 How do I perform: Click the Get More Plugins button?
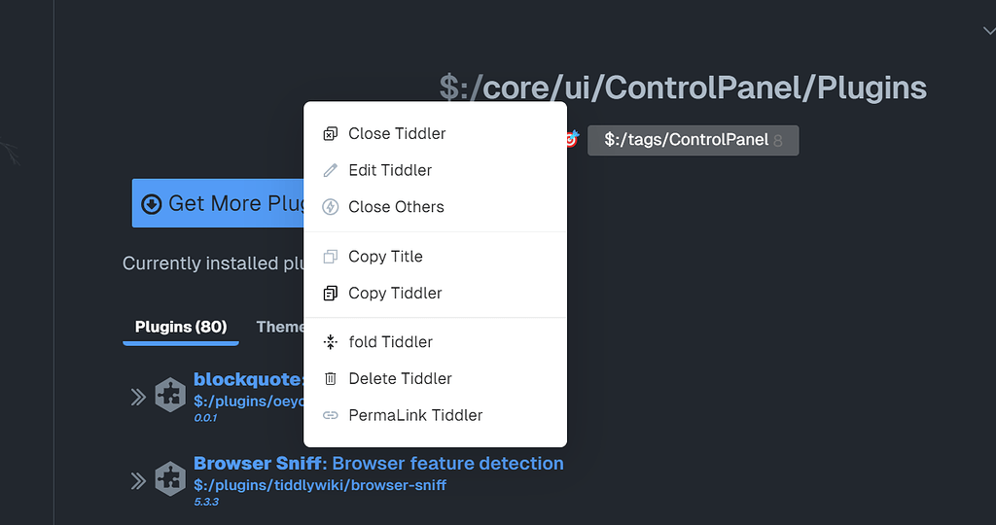click(x=218, y=203)
